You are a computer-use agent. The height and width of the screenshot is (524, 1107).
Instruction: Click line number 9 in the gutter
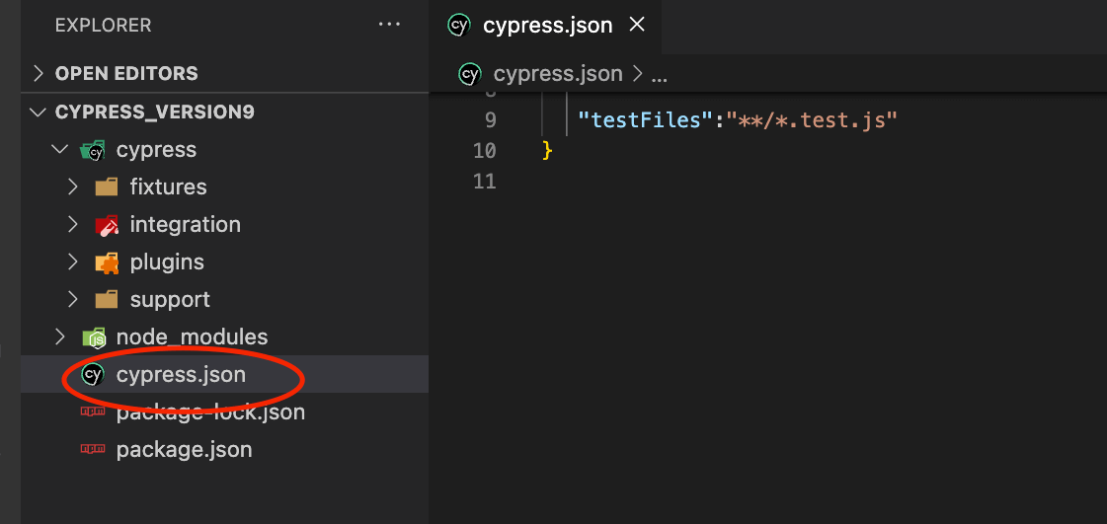click(x=491, y=119)
